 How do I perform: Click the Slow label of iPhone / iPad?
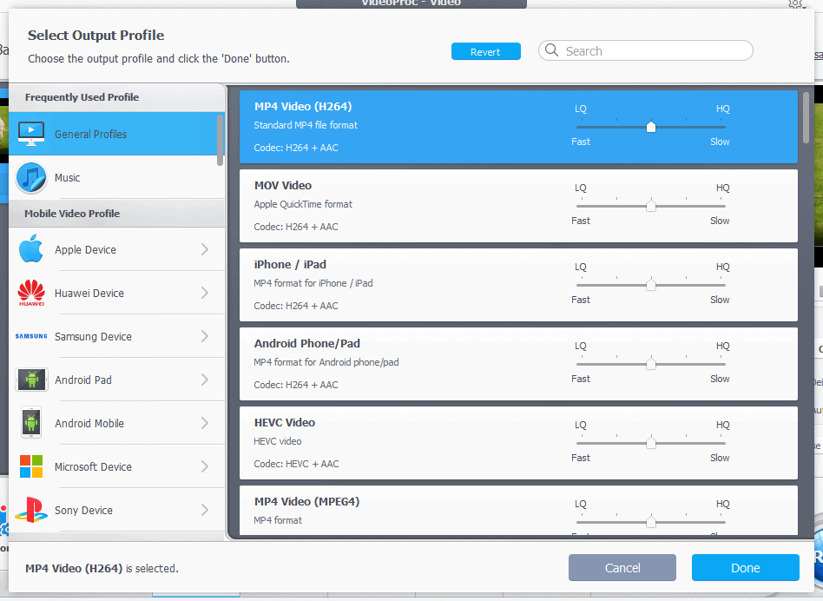coord(720,300)
